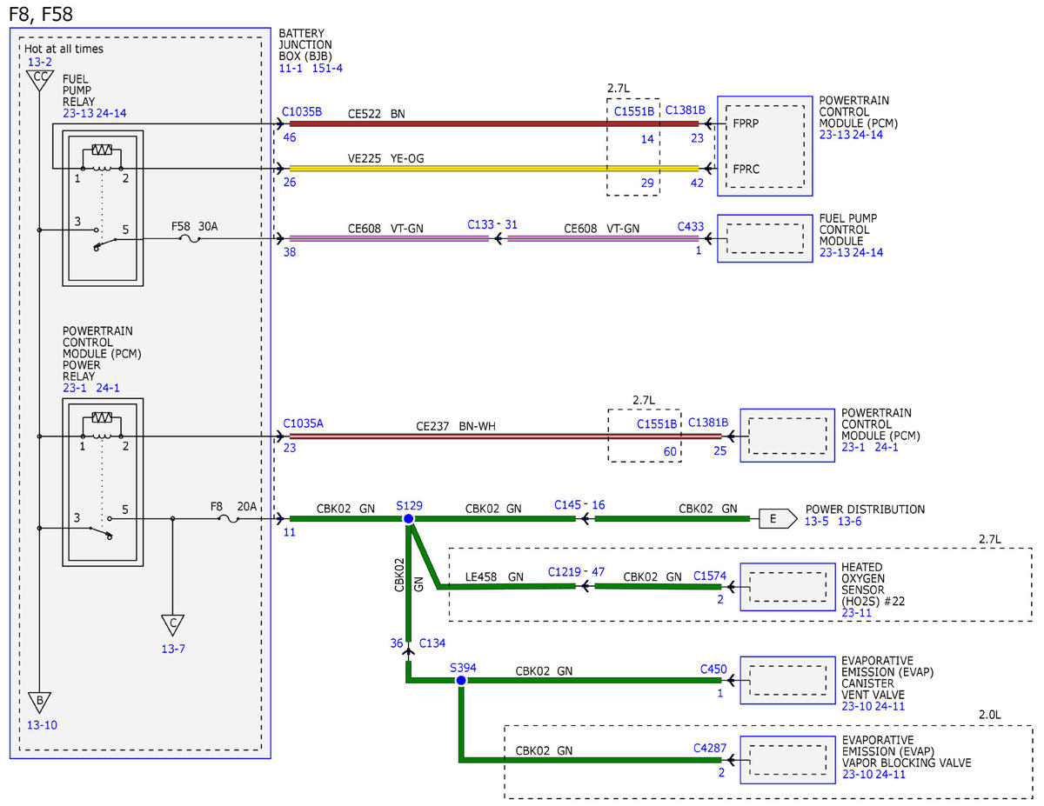1044x806 pixels.
Task: Click connector label C4287
Action: point(710,747)
